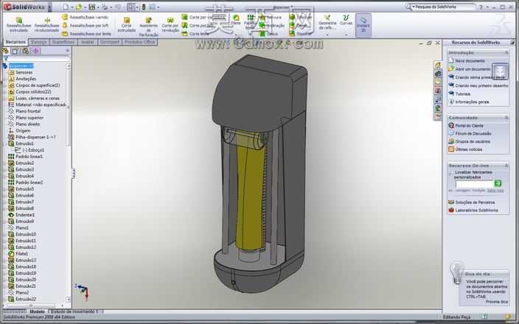Switch to the Superfícies ribbon tab
The image size is (519, 324).
tap(63, 42)
